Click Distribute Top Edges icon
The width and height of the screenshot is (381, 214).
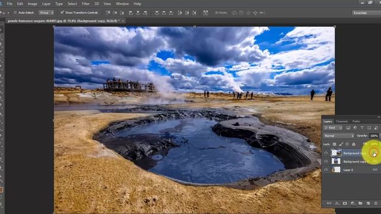coord(157,12)
